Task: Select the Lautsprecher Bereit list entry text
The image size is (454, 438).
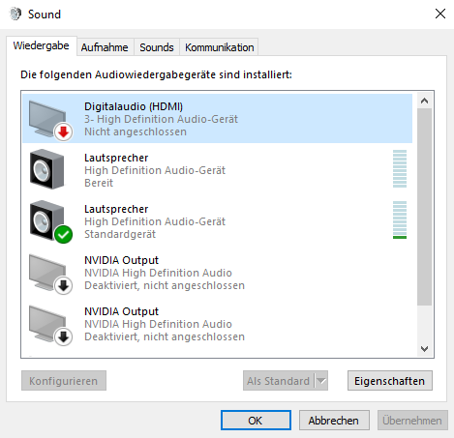Action: pyautogui.click(x=155, y=170)
